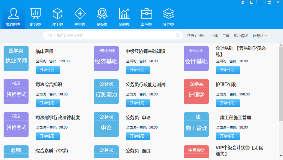This screenshot has height=160, width=283.
Task: Open the title bar dropdown menu icon
Action: point(252,2)
